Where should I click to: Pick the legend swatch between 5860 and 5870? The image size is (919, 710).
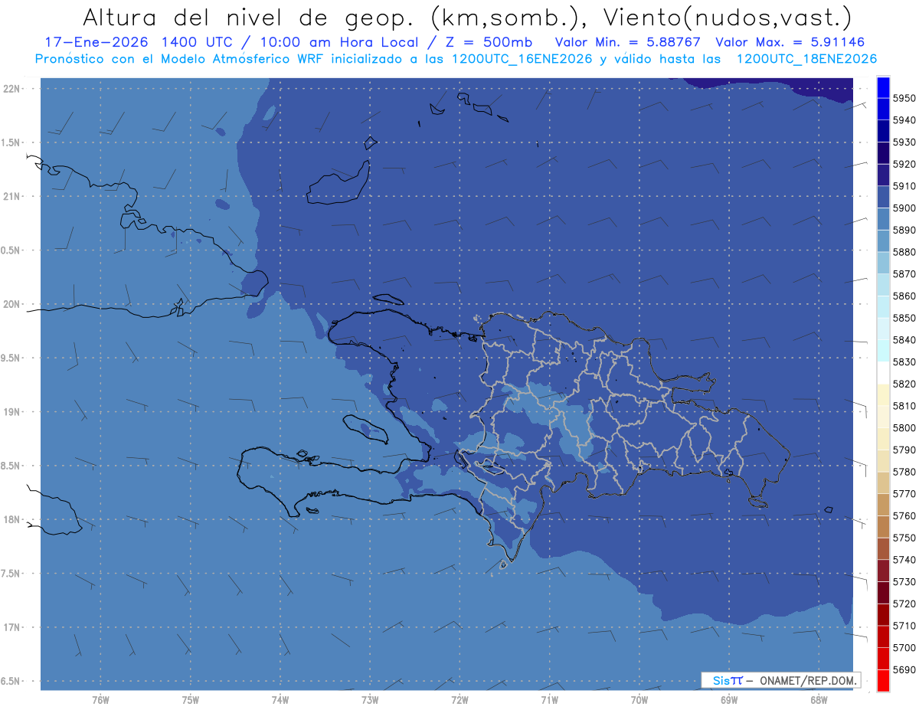pos(882,285)
